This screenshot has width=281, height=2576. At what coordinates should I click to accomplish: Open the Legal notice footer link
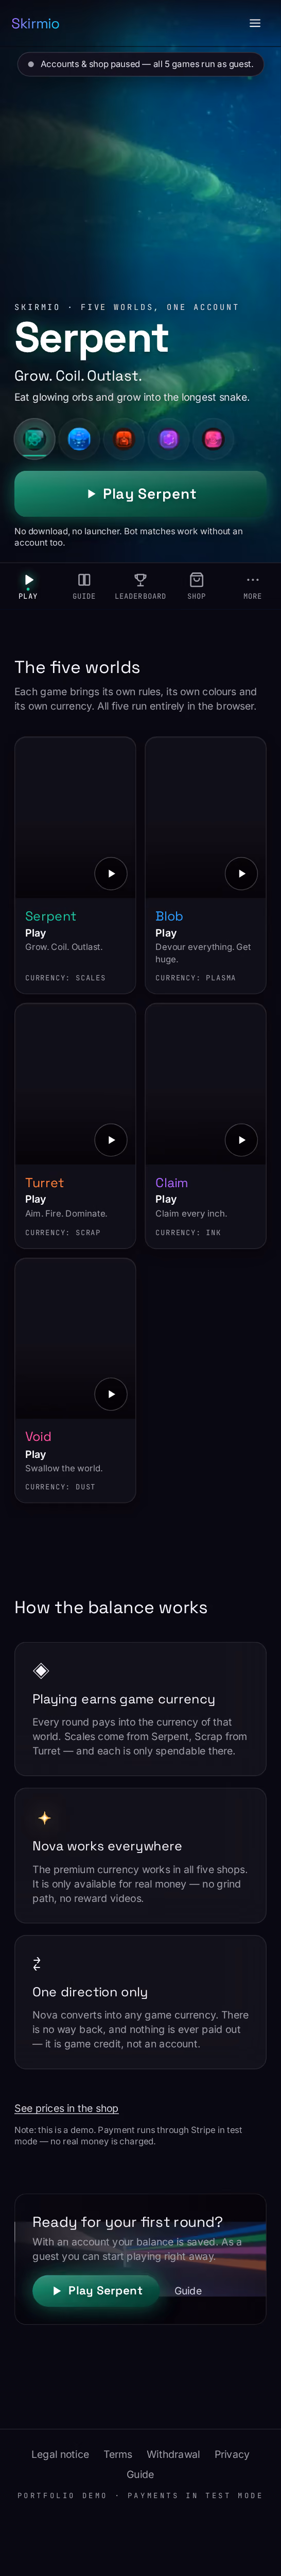60,2454
